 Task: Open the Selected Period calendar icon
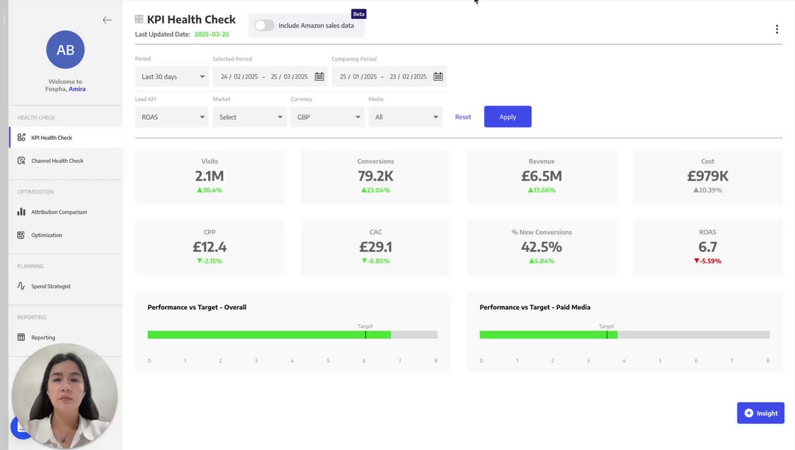[x=319, y=76]
